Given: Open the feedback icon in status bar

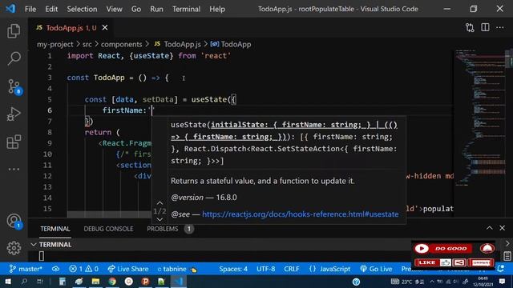Looking at the screenshot, I should pyautogui.click(x=501, y=269).
